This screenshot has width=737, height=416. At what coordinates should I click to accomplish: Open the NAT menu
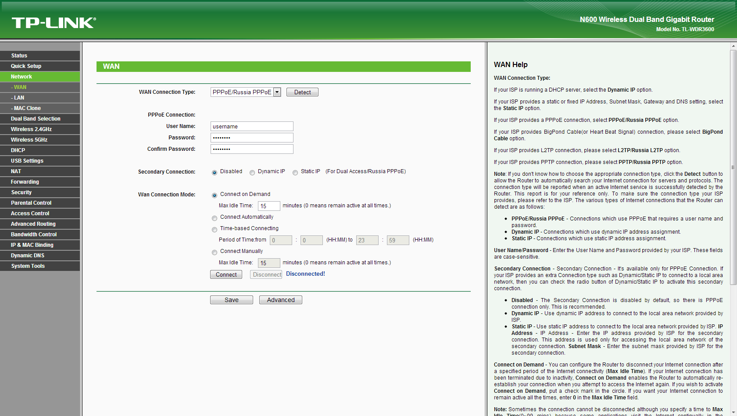pyautogui.click(x=40, y=171)
